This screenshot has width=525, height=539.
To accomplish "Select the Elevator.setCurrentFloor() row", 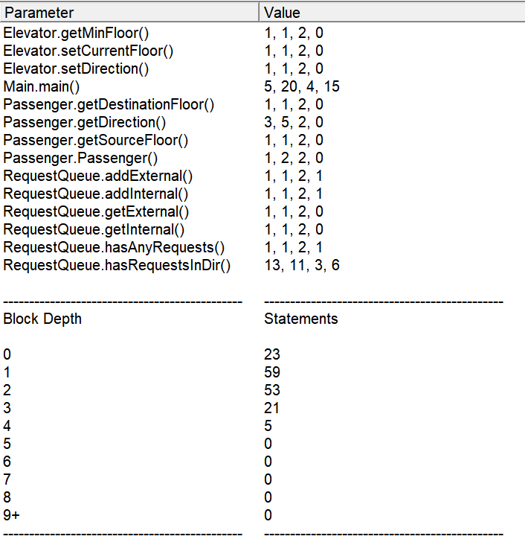I will coord(262,51).
